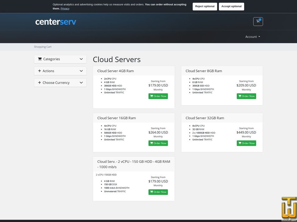Click the Cloud Servers page heading
This screenshot has width=297, height=222.
(x=117, y=59)
